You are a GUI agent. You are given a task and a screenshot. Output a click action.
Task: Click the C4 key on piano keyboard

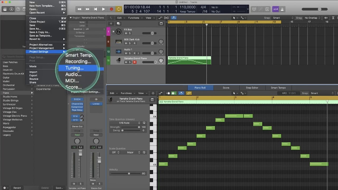(x=153, y=116)
